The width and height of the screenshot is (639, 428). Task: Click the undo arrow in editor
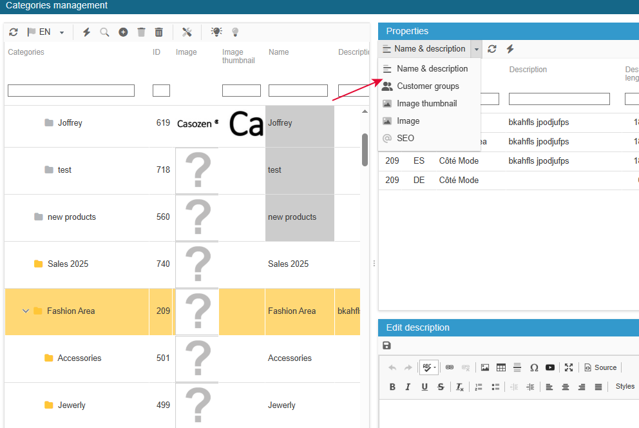pyautogui.click(x=392, y=367)
